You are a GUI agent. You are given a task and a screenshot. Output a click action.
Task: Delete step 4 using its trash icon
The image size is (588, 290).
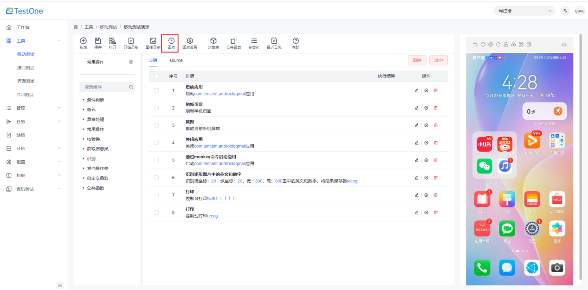point(435,143)
